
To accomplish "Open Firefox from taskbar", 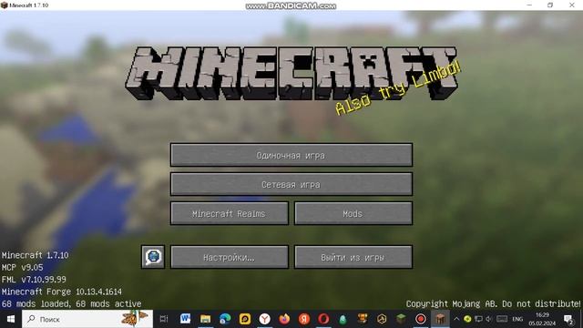I will pyautogui.click(x=284, y=319).
